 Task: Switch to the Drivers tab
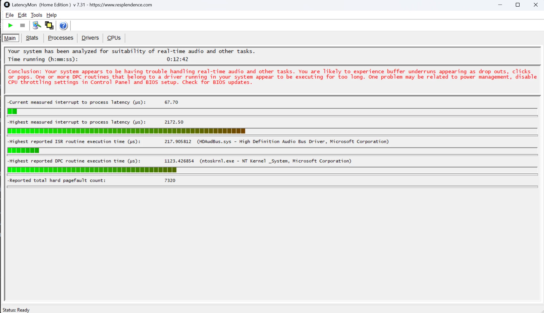(x=90, y=38)
